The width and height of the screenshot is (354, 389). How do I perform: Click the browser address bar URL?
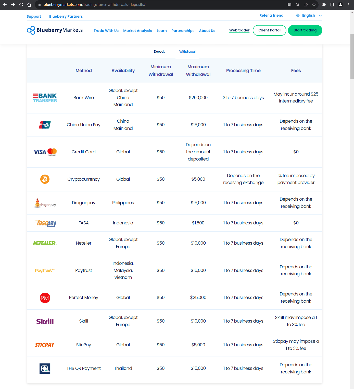point(94,5)
